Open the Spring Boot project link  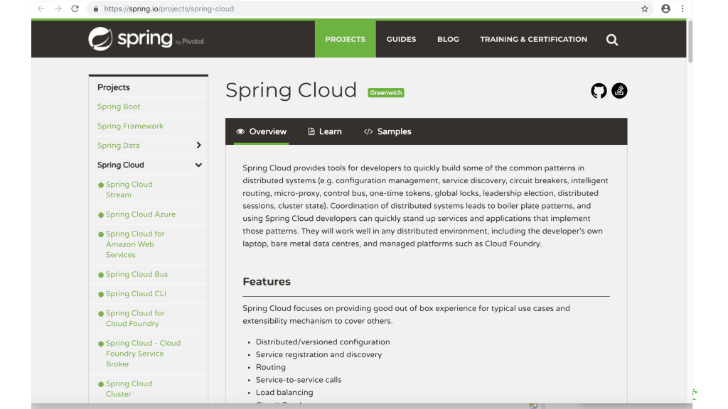click(x=119, y=107)
